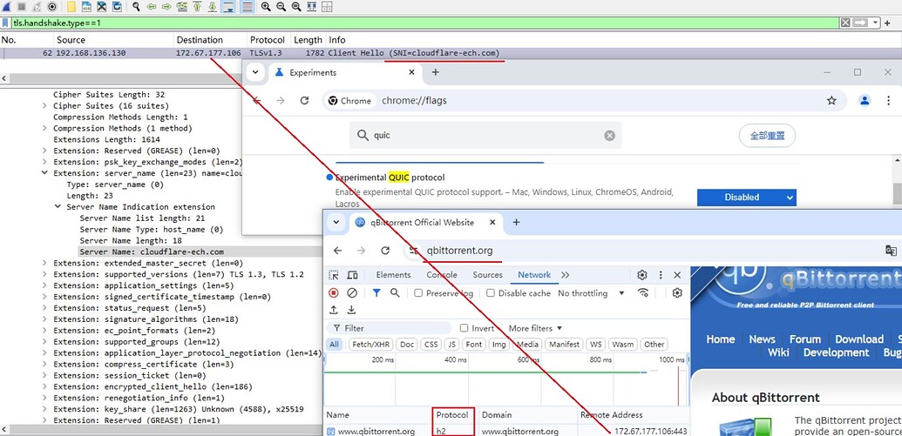The width and height of the screenshot is (902, 436).
Task: Check the Disable cache checkbox
Action: (x=491, y=293)
